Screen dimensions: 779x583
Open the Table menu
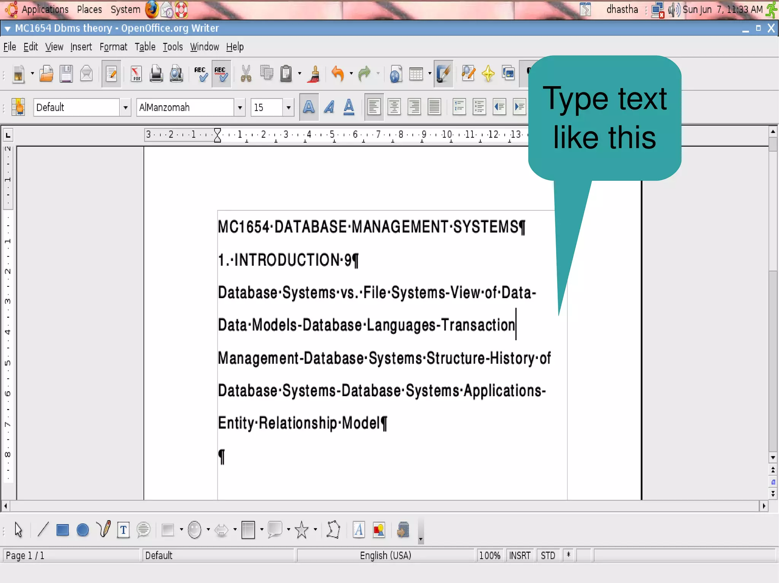tap(145, 47)
